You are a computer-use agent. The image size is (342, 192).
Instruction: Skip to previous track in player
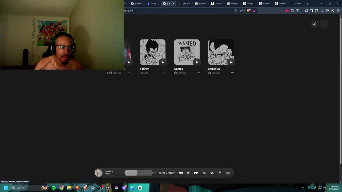click(x=181, y=173)
